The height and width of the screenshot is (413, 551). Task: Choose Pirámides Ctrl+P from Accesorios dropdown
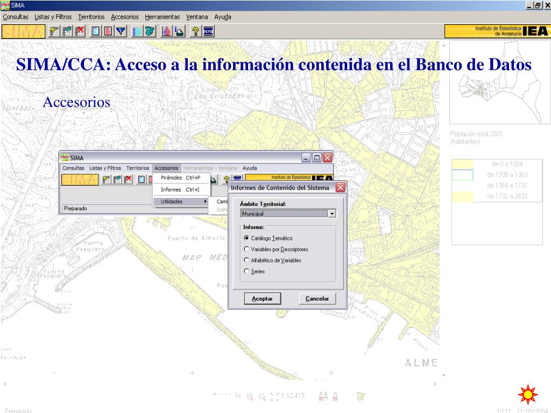[x=181, y=177]
